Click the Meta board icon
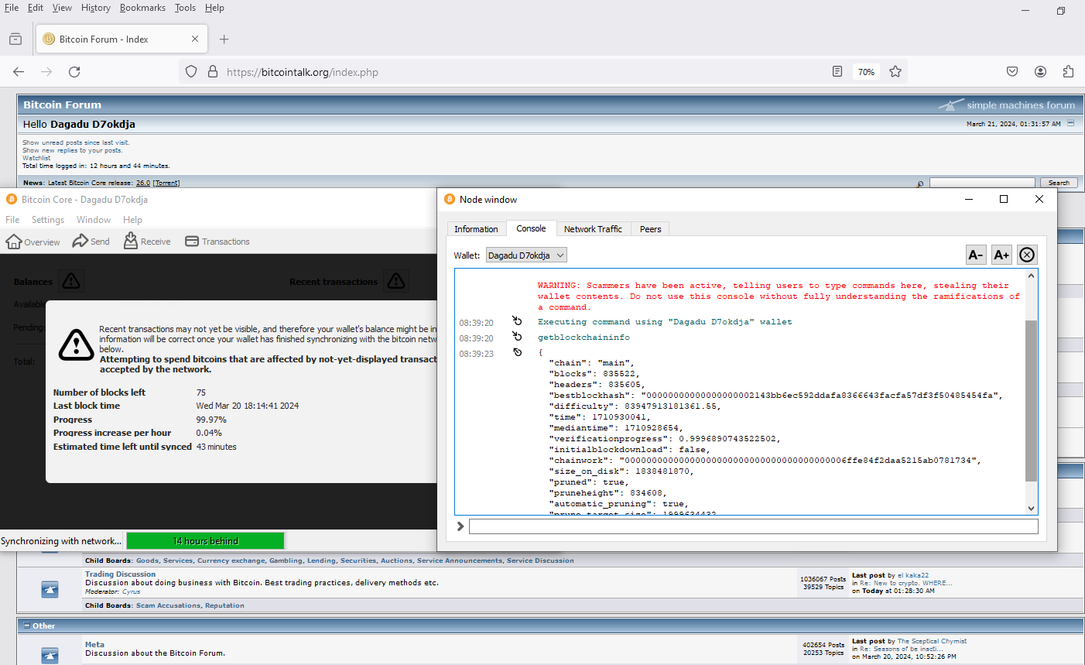The height and width of the screenshot is (665, 1085). coord(50,656)
